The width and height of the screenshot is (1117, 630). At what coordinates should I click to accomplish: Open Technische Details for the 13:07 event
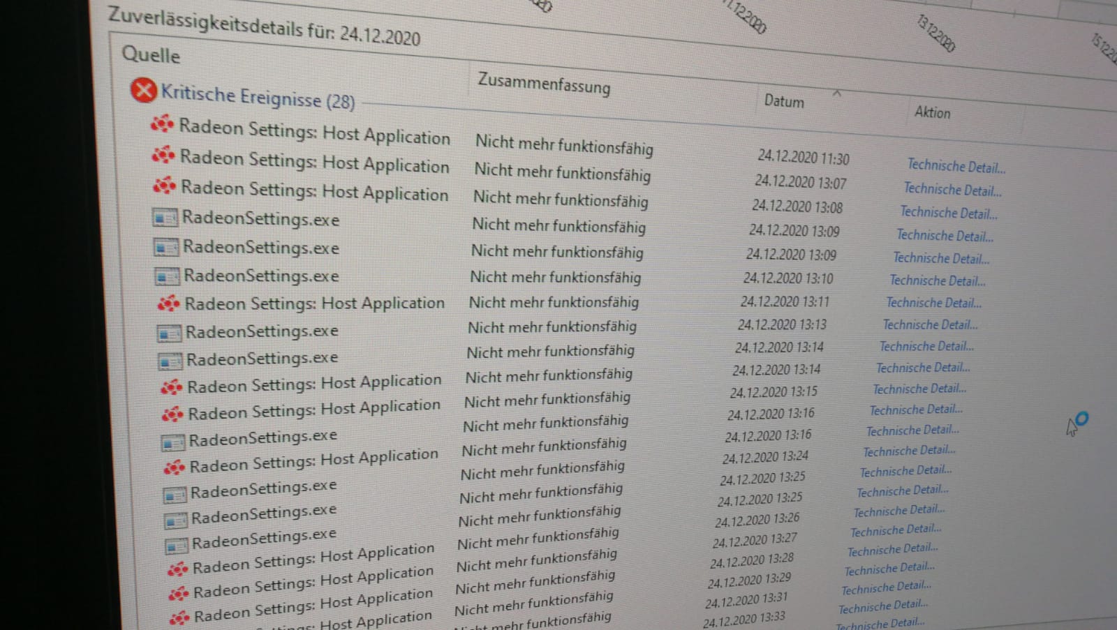pyautogui.click(x=953, y=189)
